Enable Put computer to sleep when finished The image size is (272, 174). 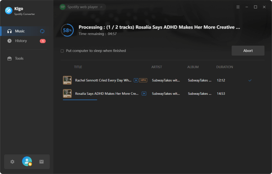pos(62,51)
